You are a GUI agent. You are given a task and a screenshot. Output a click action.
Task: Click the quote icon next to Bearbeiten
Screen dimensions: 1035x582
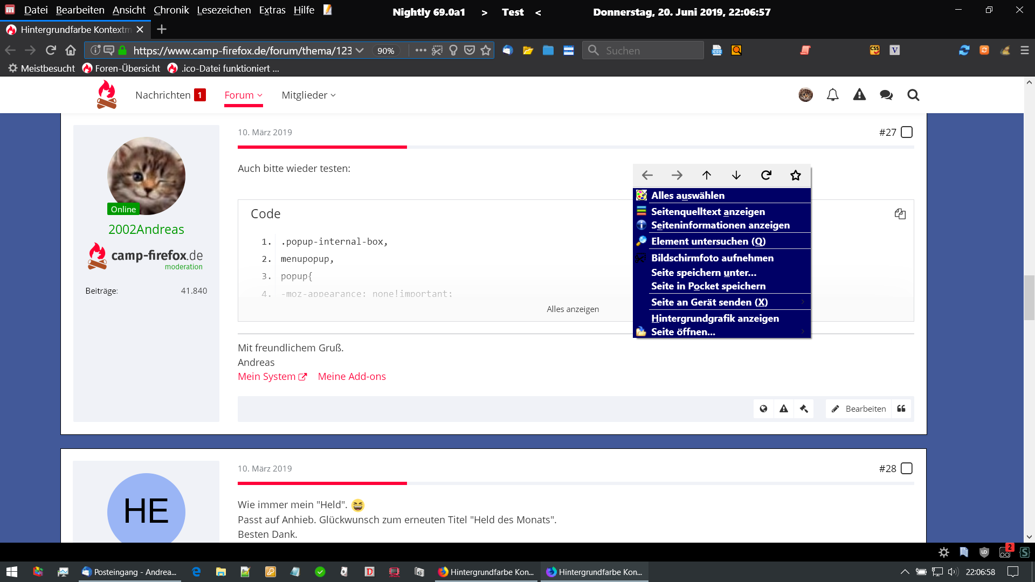tap(901, 408)
